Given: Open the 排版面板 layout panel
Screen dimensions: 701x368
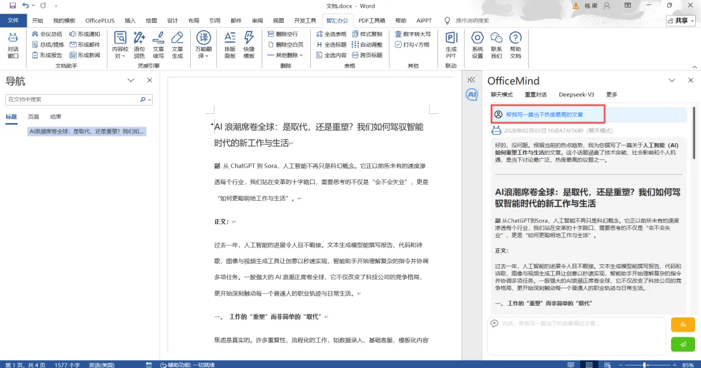Looking at the screenshot, I should pos(230,45).
